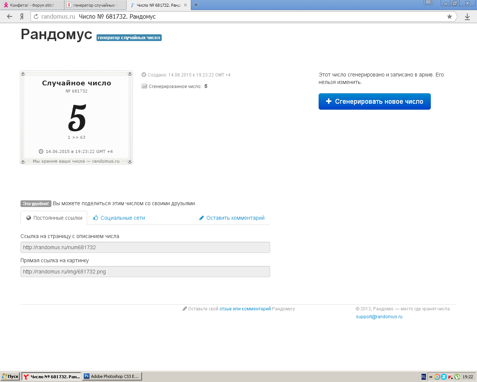Viewport: 477px width, 382px height.
Task: Open the browser hamburger menu
Action: coord(428,3)
